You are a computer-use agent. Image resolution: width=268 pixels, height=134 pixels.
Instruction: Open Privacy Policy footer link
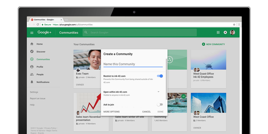[x=50, y=128]
